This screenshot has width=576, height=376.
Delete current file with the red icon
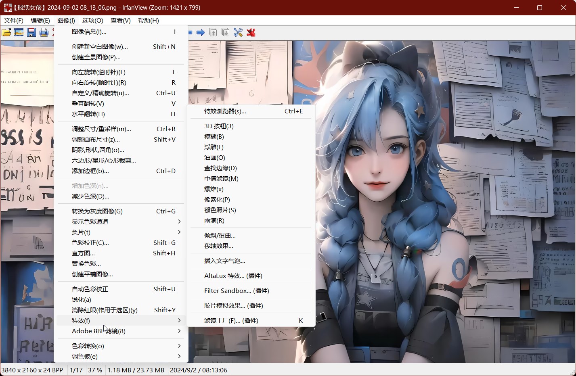pos(250,32)
